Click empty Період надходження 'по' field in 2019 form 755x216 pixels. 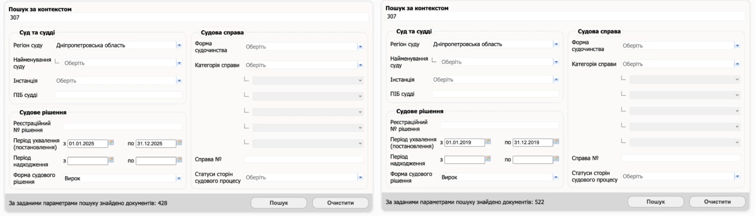tap(532, 160)
